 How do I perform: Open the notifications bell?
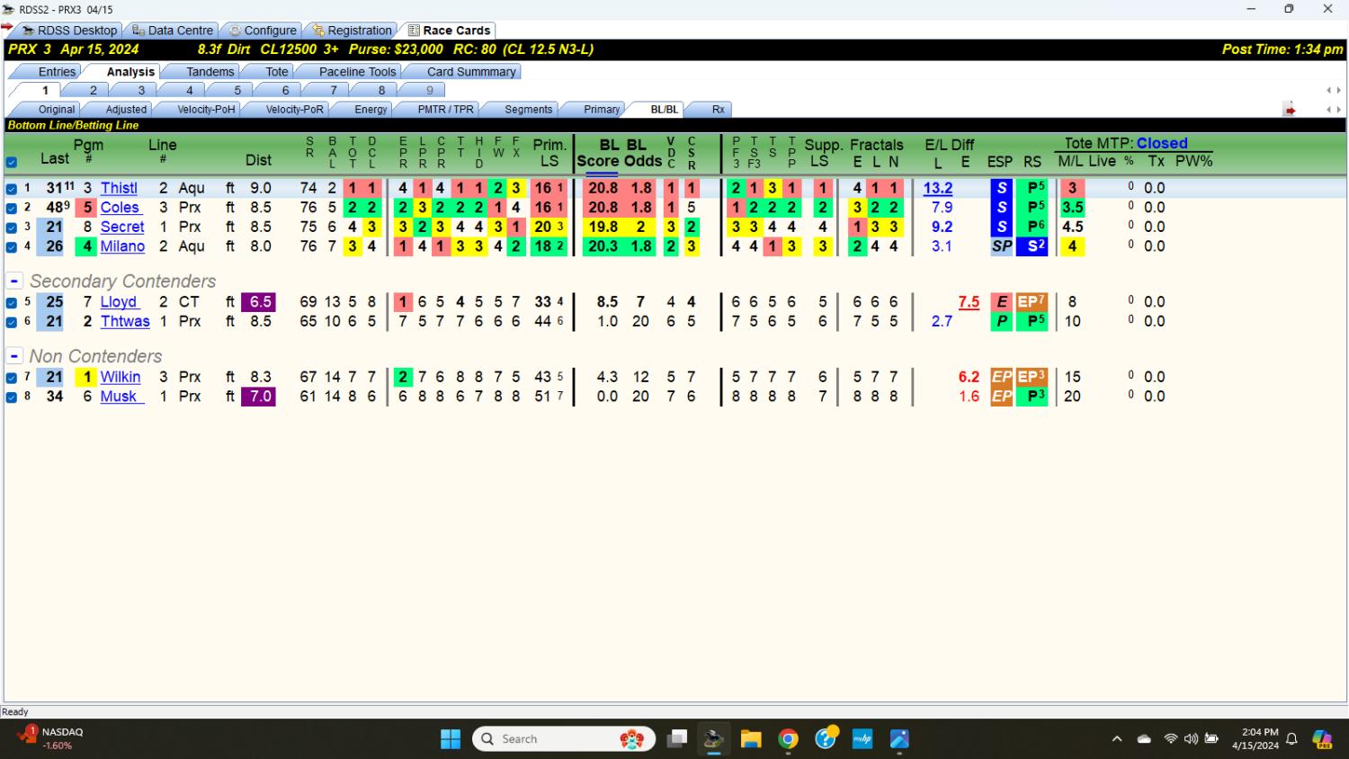point(1291,739)
